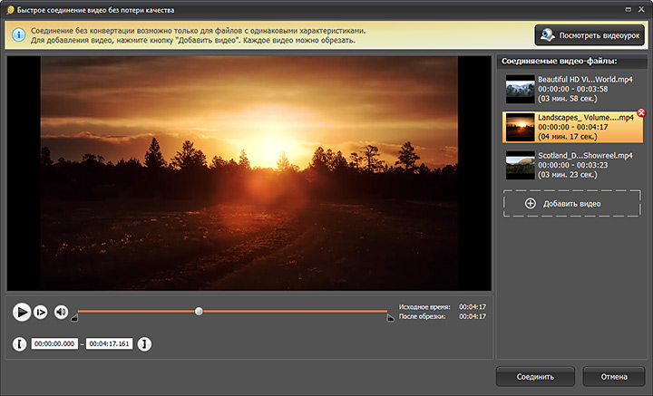653x396 pixels.
Task: Open the Посмотреть видеоурок tutorial
Action: pos(589,35)
